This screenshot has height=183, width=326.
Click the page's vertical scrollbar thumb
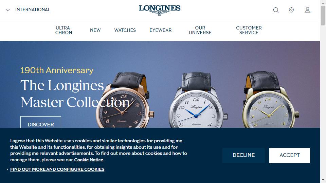(x=323, y=16)
